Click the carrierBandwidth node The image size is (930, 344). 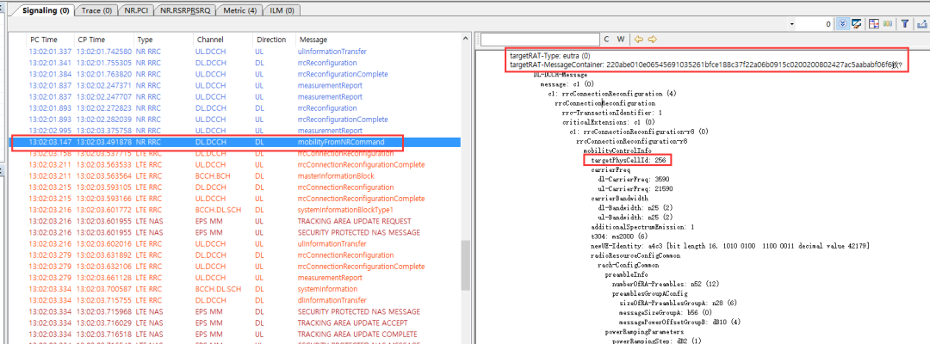[x=619, y=198]
